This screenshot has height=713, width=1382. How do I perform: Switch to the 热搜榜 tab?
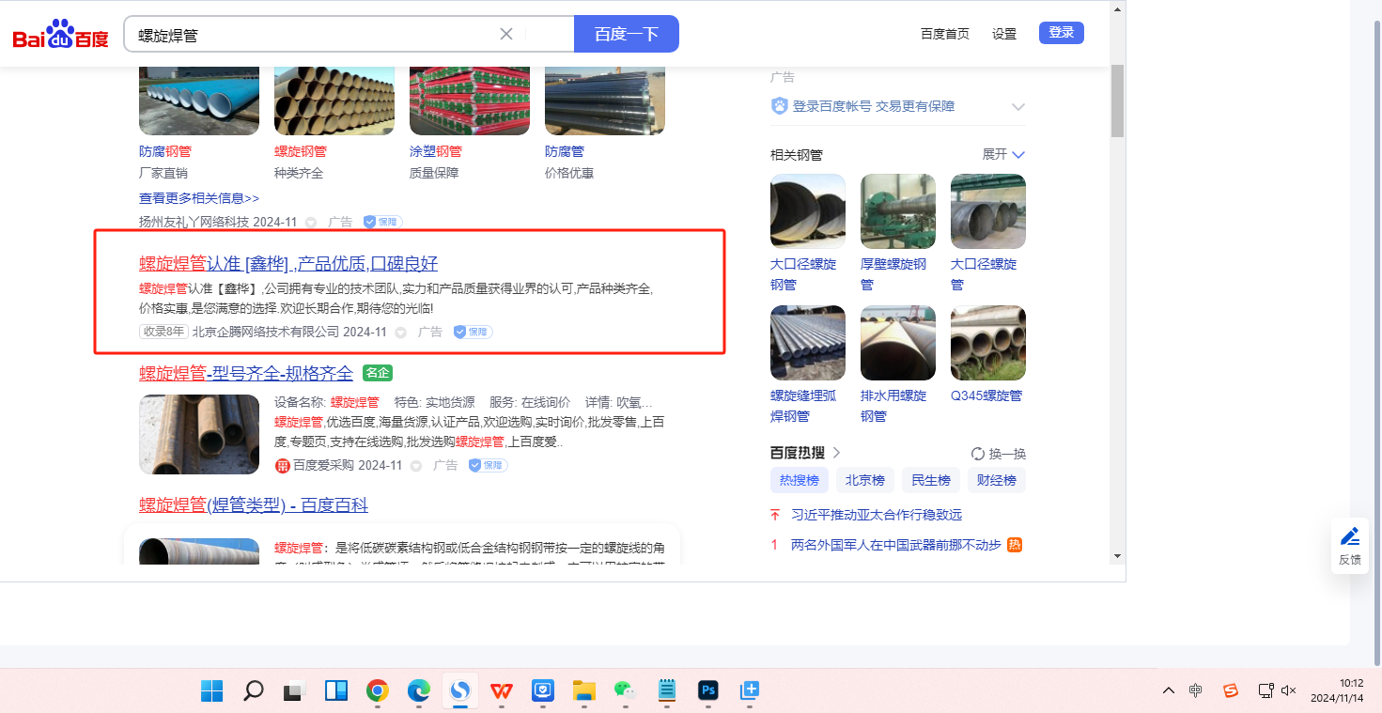tap(800, 480)
